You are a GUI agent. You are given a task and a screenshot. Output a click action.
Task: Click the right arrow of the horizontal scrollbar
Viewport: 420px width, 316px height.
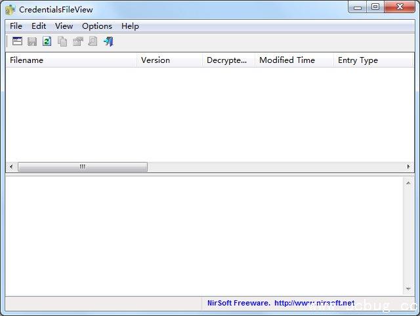(x=408, y=167)
